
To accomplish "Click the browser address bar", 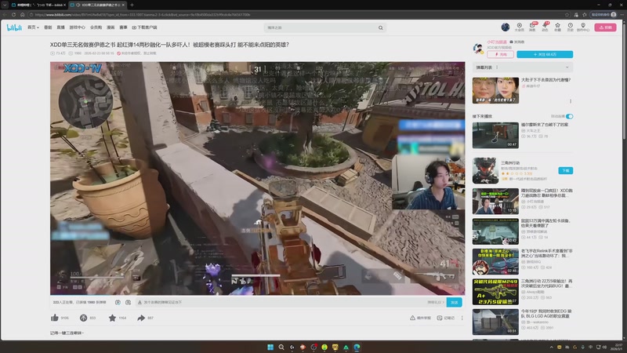I will click(x=296, y=14).
